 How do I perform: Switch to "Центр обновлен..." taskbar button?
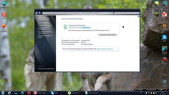[92, 93]
